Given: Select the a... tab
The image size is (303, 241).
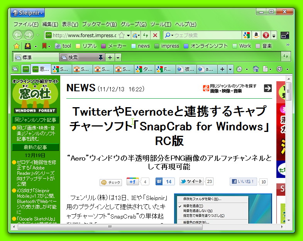Looking at the screenshot, I should (x=207, y=69).
